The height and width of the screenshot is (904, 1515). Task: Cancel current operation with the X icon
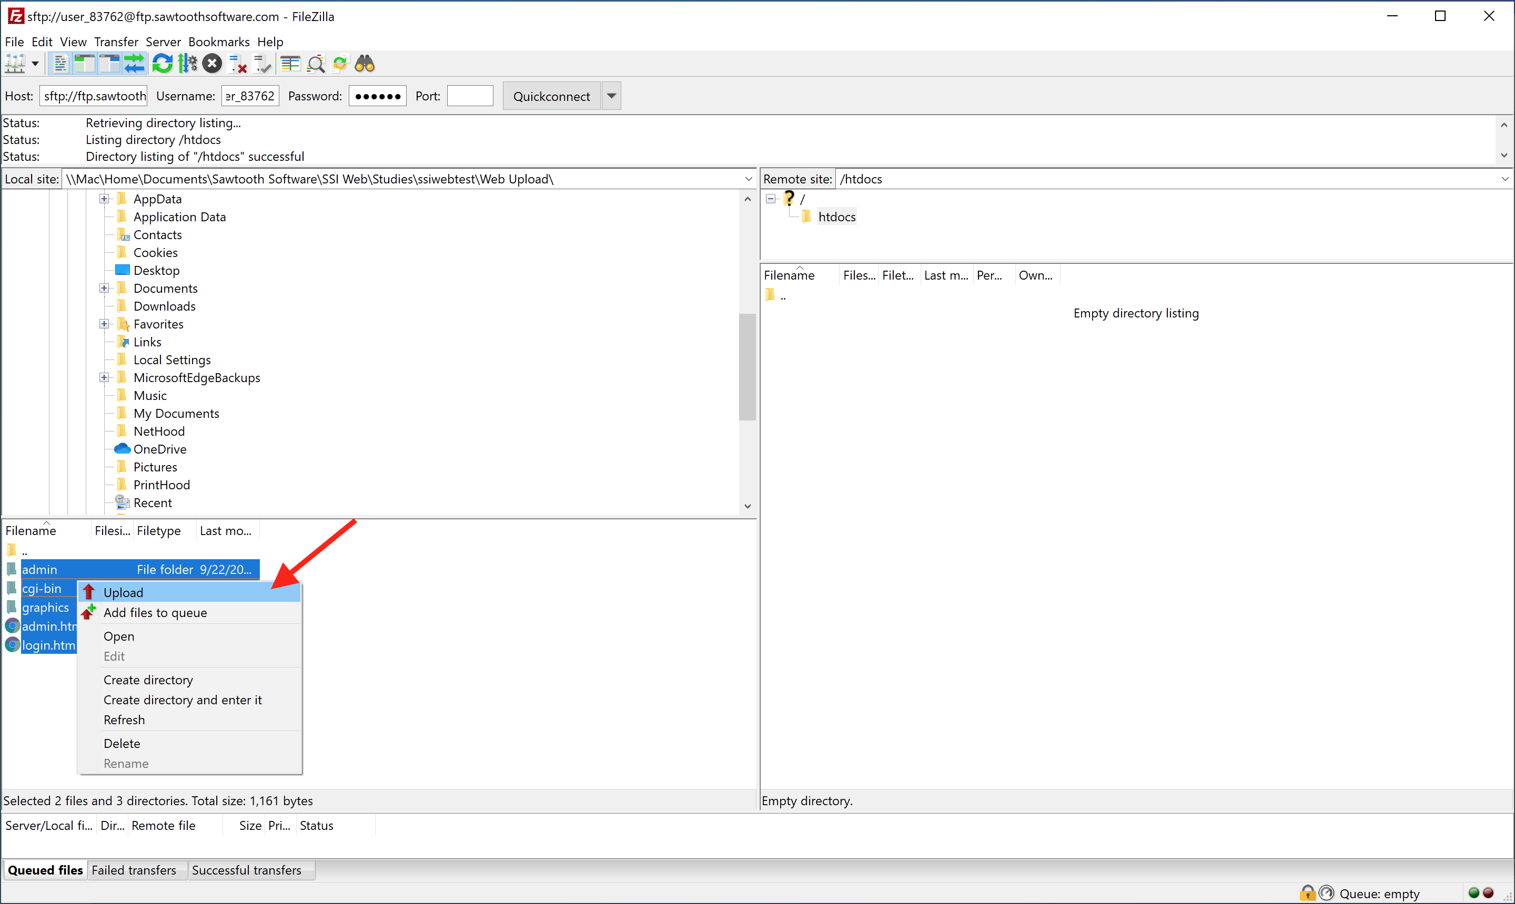211,64
